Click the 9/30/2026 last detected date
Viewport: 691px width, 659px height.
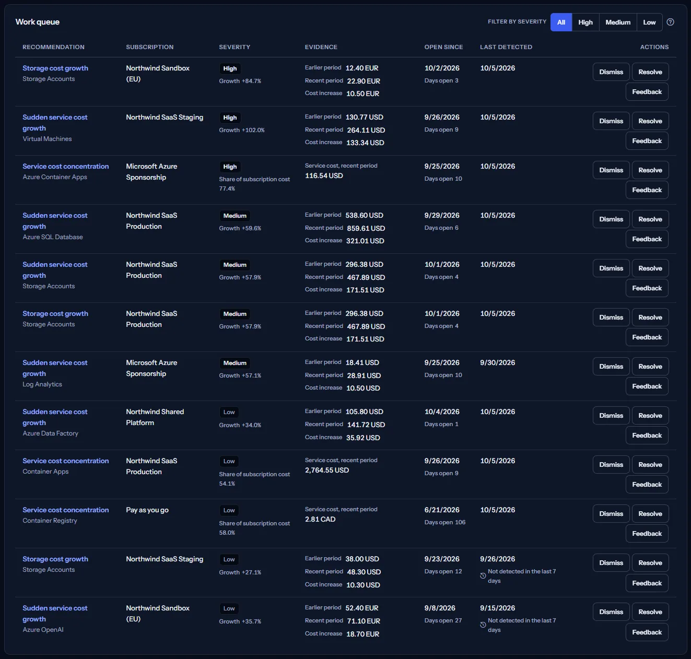498,363
